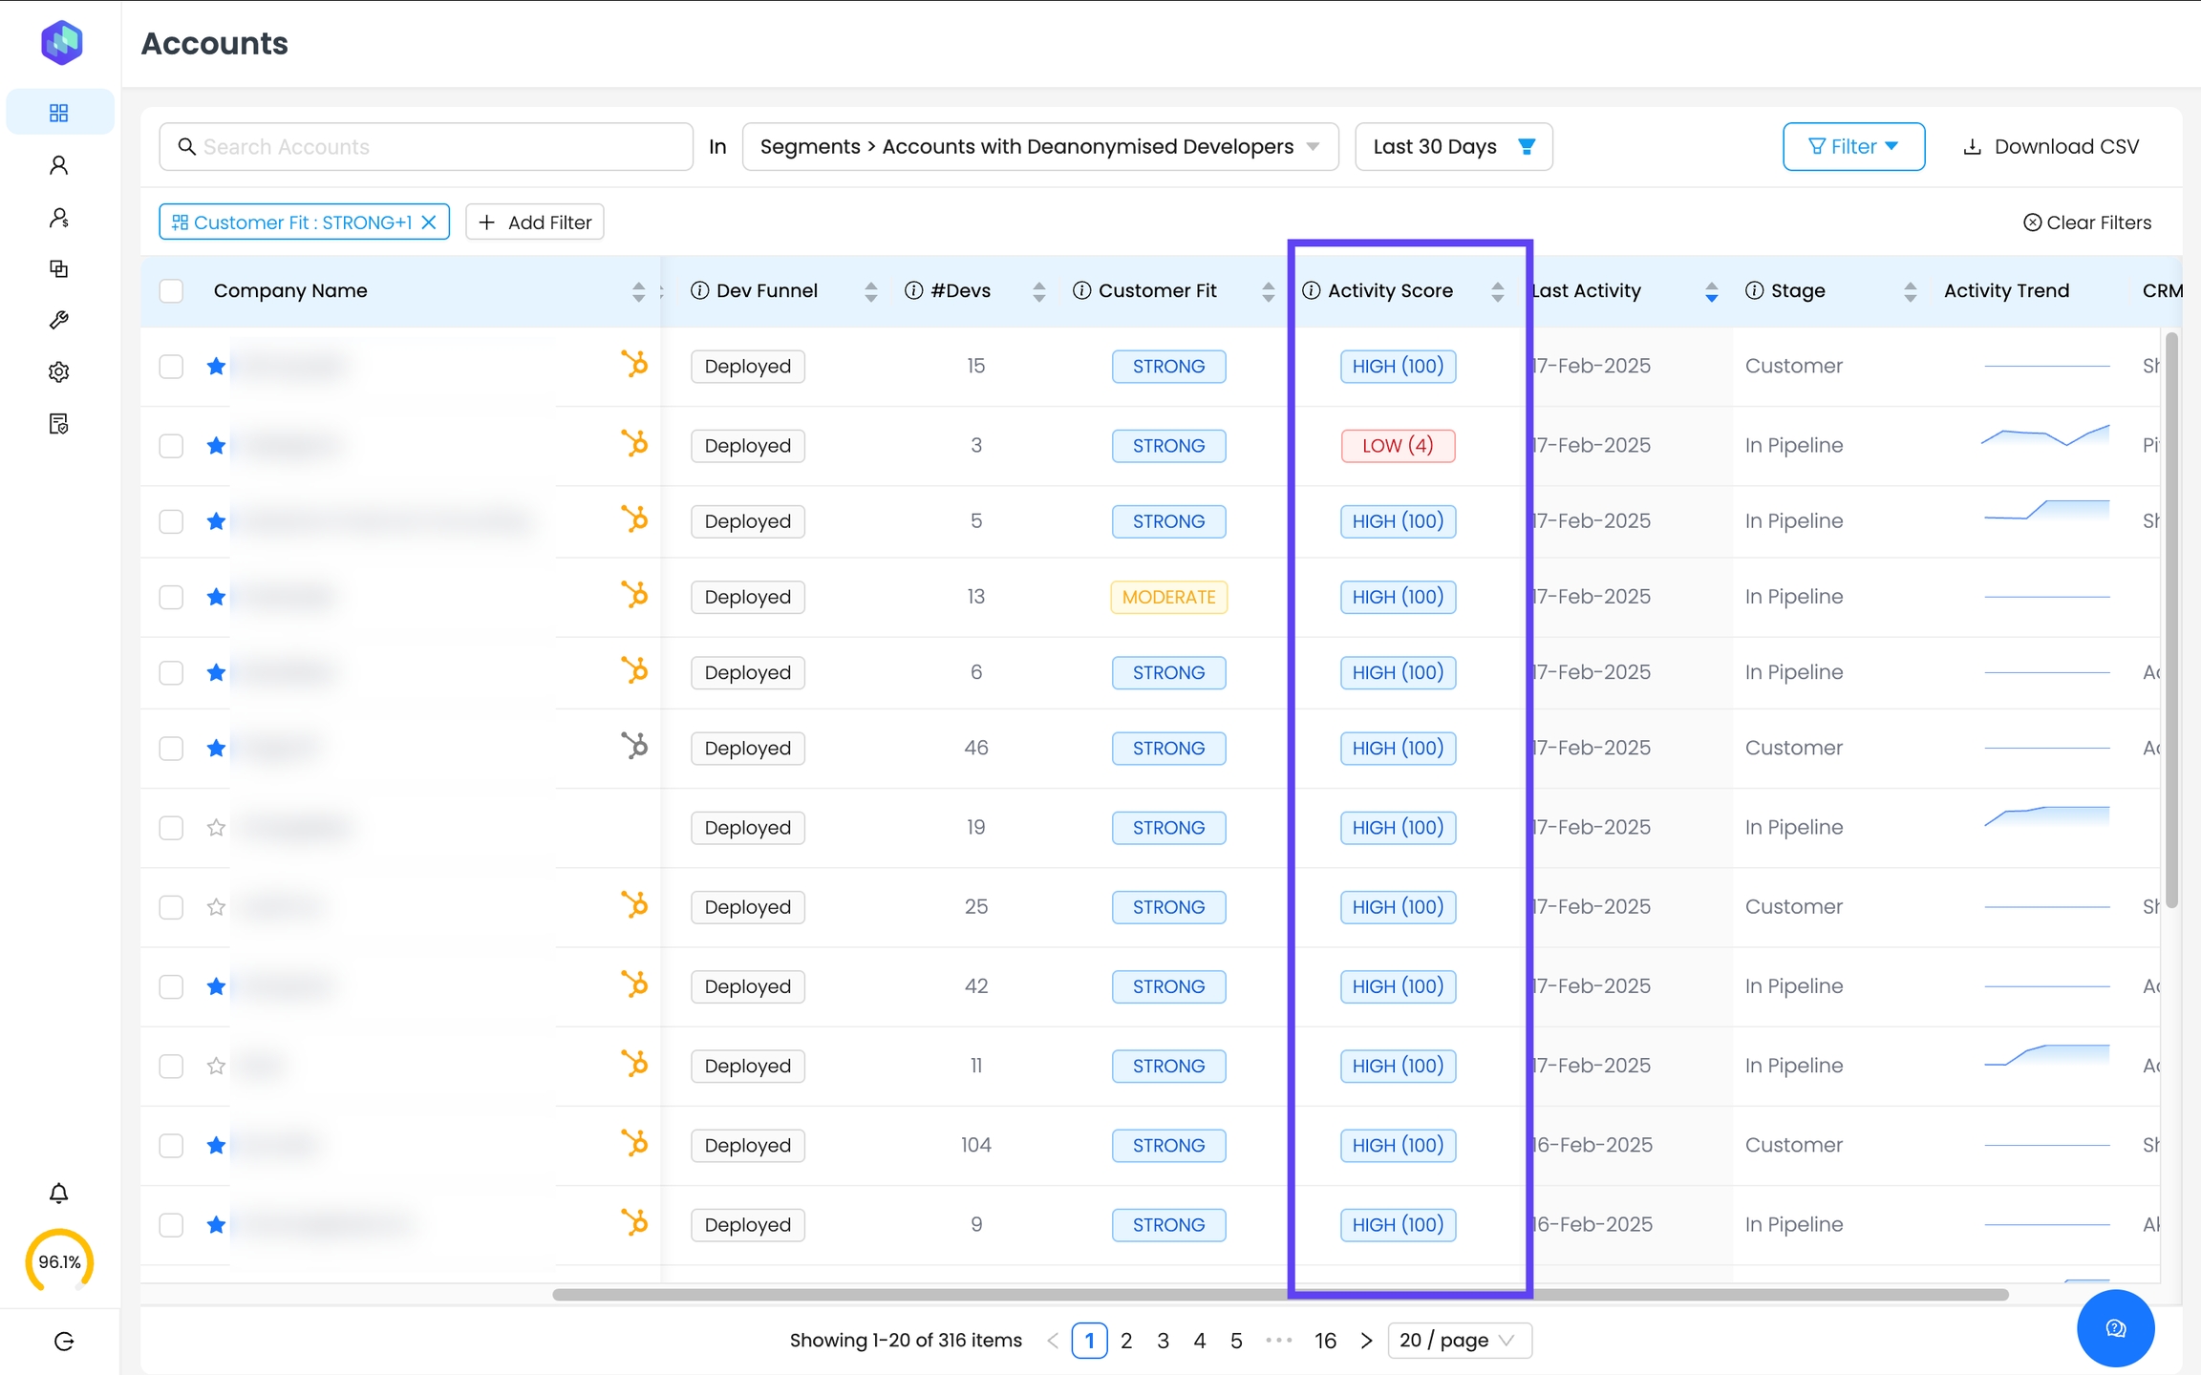This screenshot has width=2201, height=1375.
Task: Click the HubSpot icon in first row
Action: click(634, 365)
